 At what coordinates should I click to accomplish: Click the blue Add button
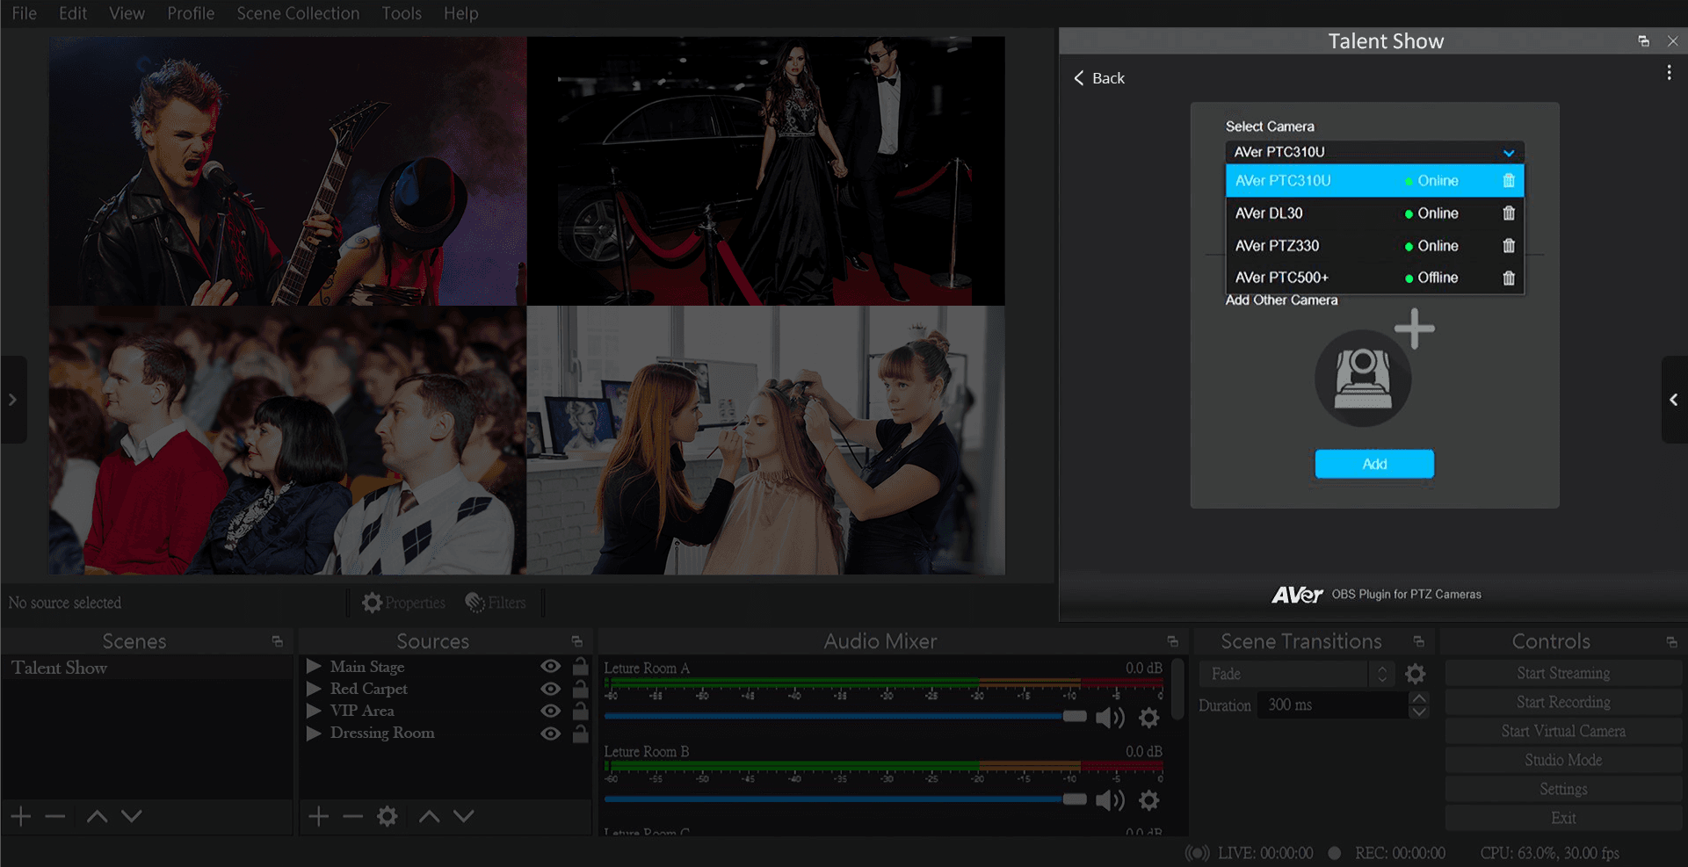click(x=1374, y=464)
